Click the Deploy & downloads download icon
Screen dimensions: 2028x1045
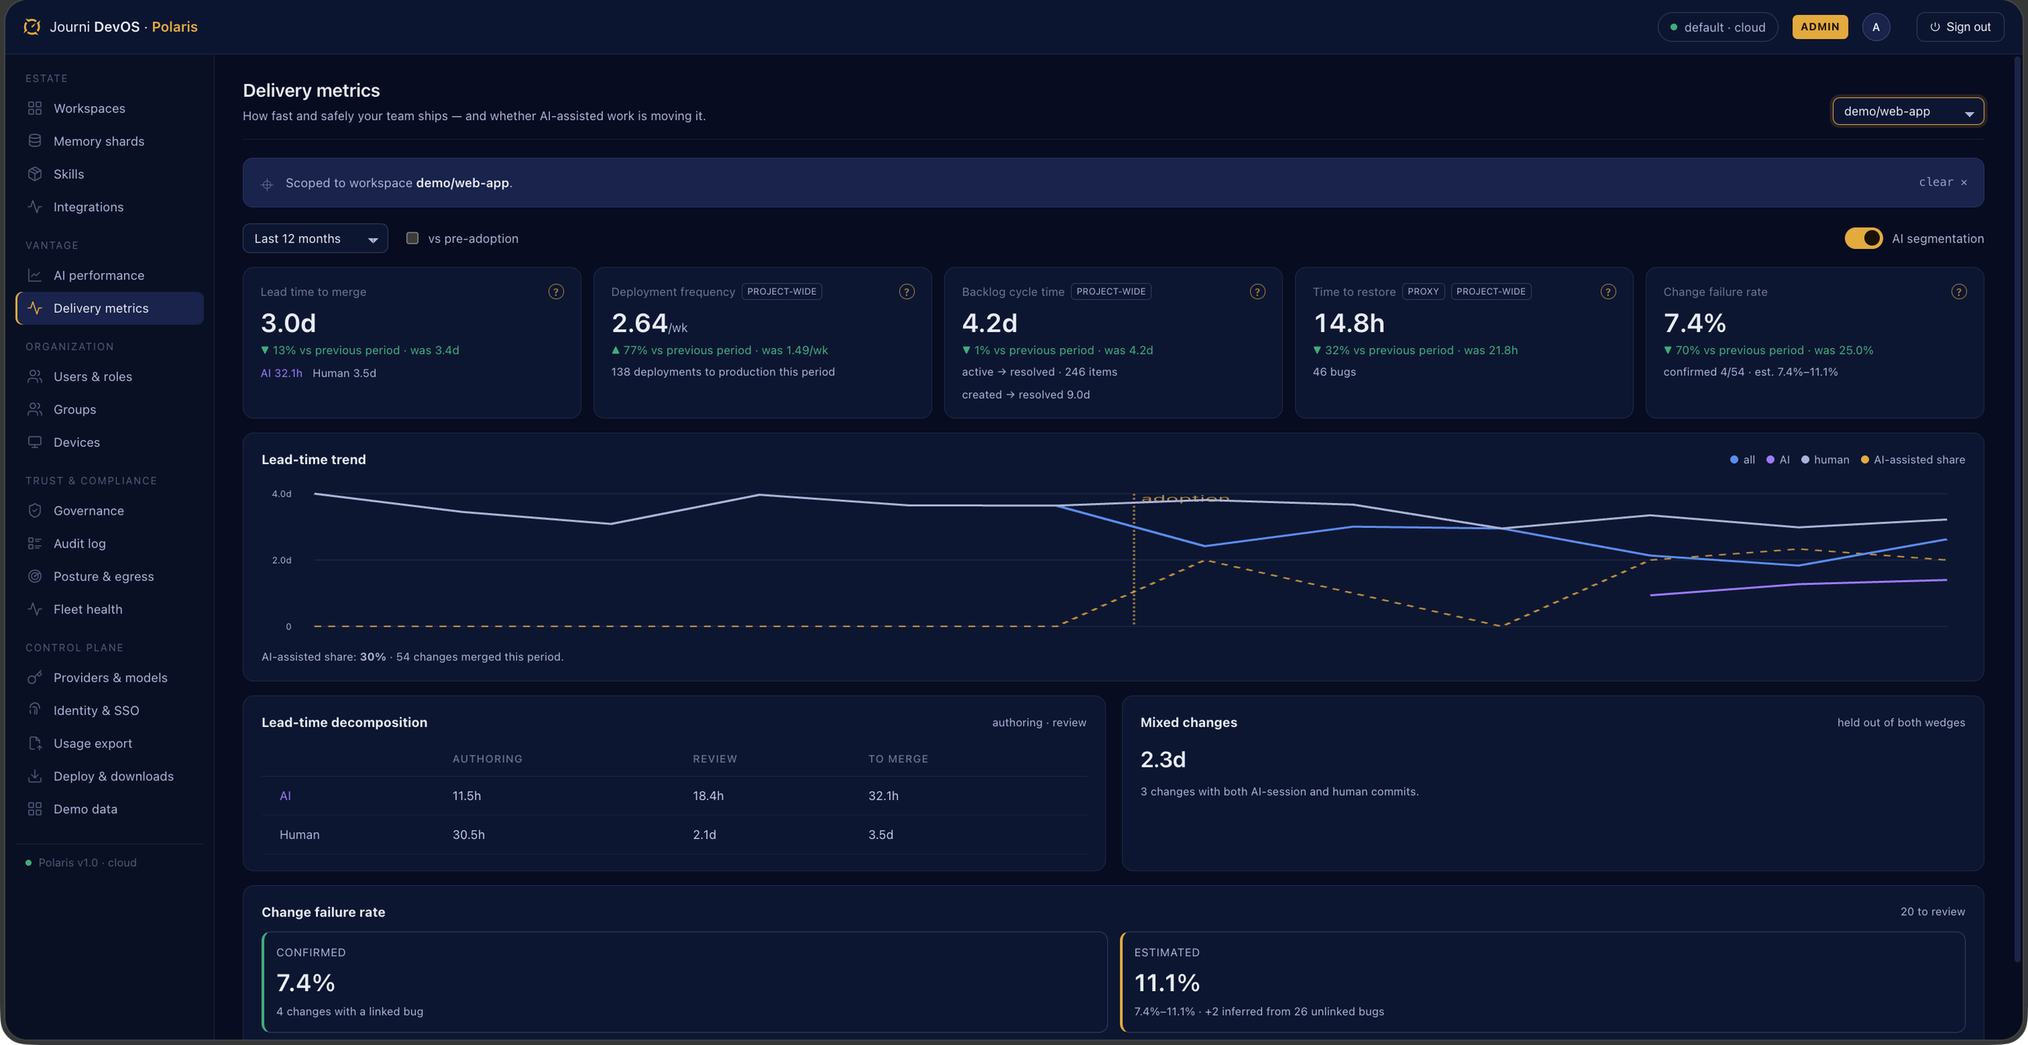pos(34,776)
